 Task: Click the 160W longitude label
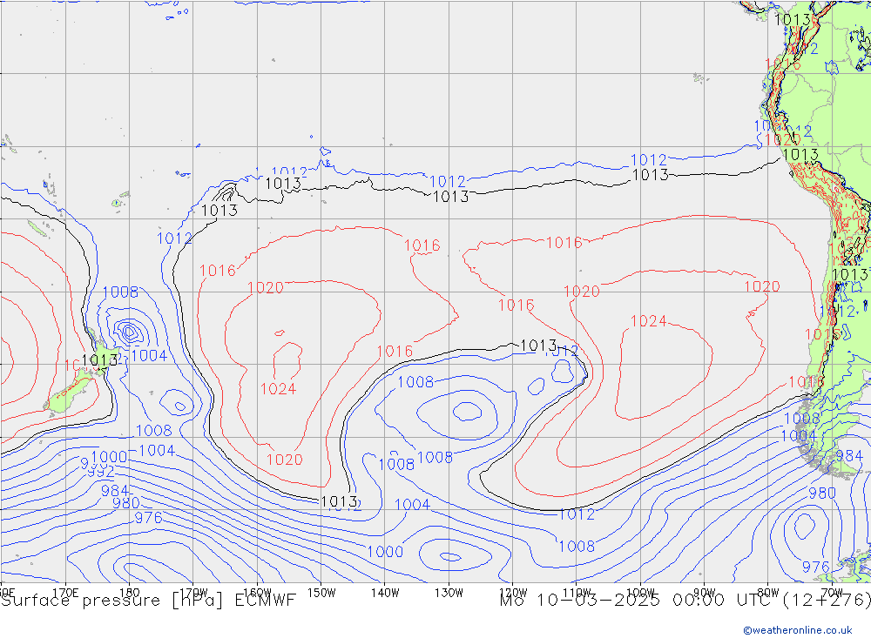(257, 593)
